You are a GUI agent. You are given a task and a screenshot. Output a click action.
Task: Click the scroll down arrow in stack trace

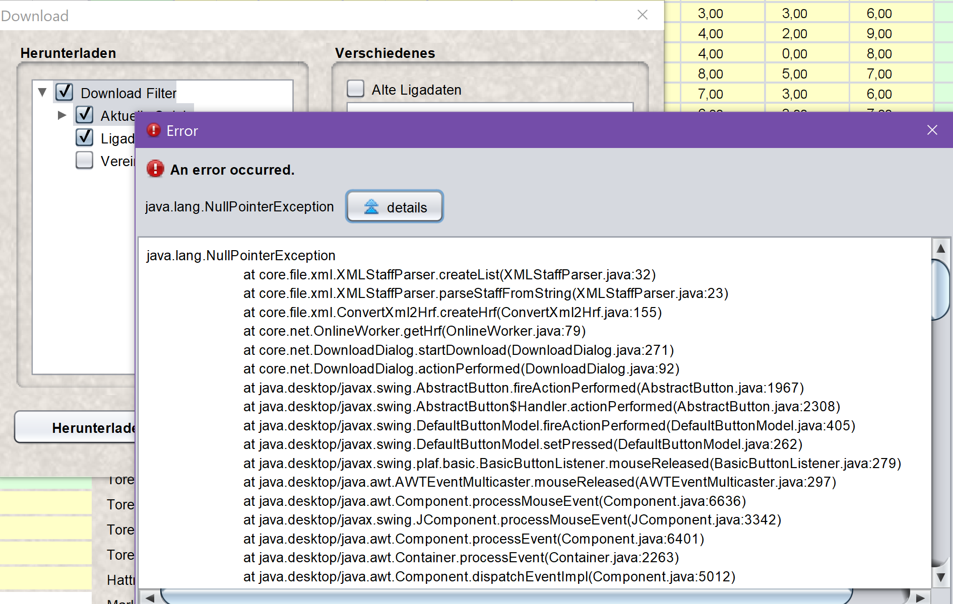940,577
